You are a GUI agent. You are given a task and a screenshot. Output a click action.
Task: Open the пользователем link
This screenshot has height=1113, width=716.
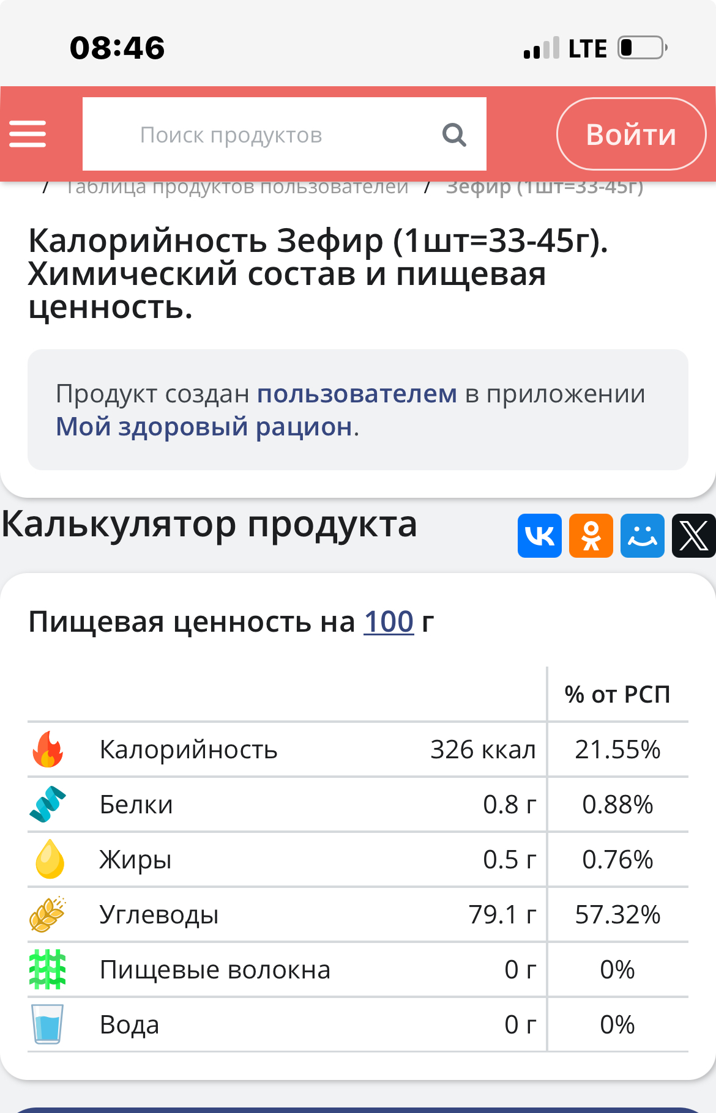pos(357,394)
